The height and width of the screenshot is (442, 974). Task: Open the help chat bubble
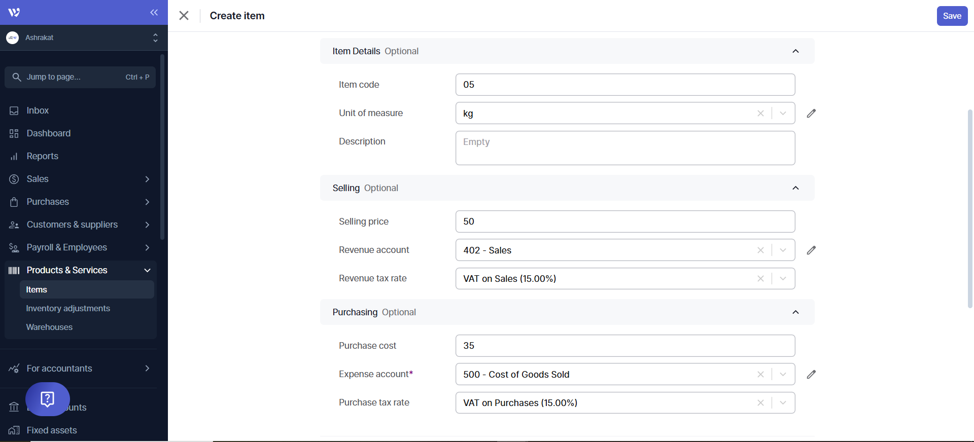point(48,399)
